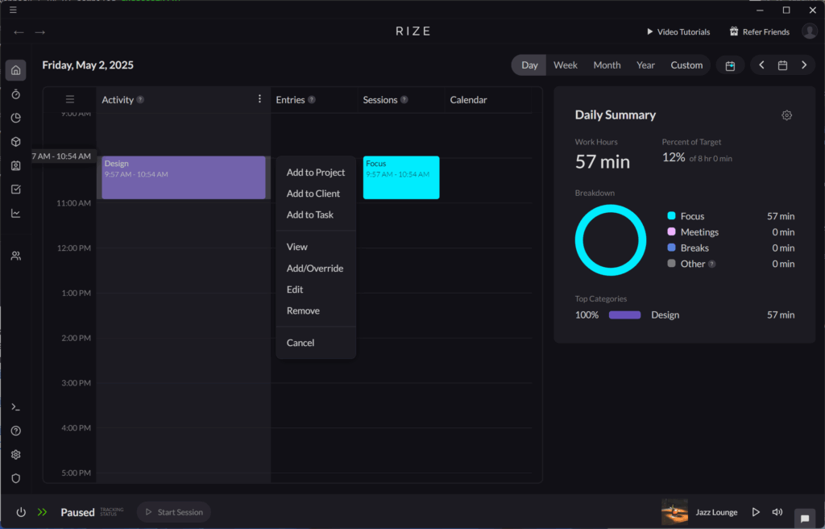Open the analytics chart icon in sidebar
Screen dimensions: 825x529
(15, 212)
